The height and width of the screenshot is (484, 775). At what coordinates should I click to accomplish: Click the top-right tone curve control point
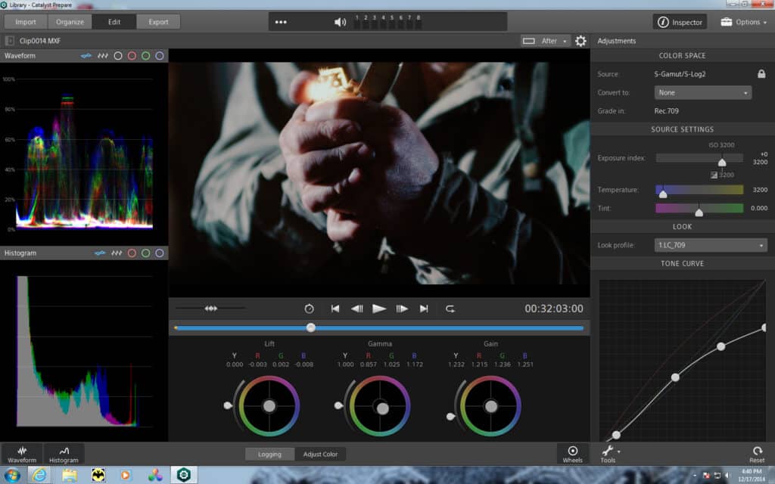coord(764,327)
